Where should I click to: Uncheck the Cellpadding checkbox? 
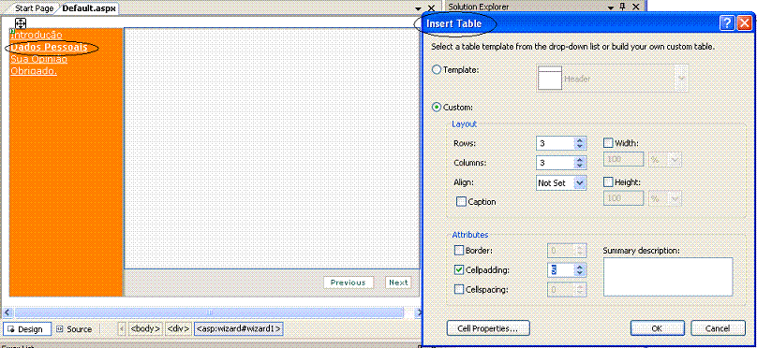pyautogui.click(x=459, y=270)
